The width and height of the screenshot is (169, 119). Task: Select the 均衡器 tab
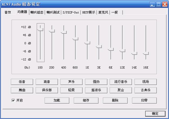click(22, 12)
